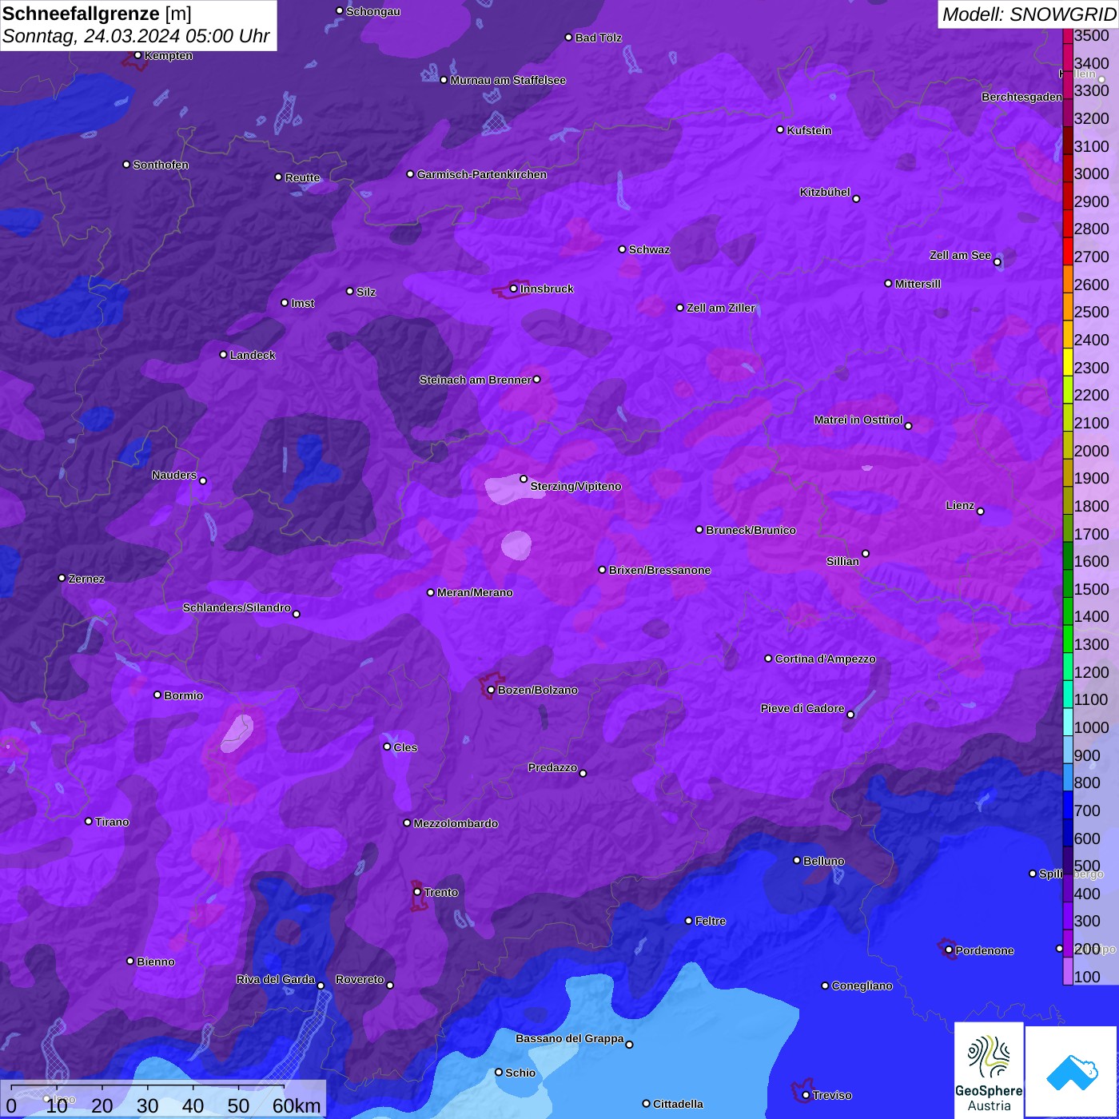This screenshot has width=1119, height=1119.
Task: Click the Belluno location dot
Action: pyautogui.click(x=797, y=860)
